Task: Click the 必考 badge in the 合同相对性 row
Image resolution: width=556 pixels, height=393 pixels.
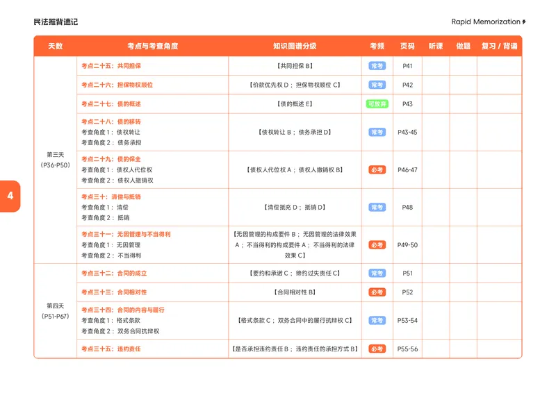Action: [x=377, y=292]
